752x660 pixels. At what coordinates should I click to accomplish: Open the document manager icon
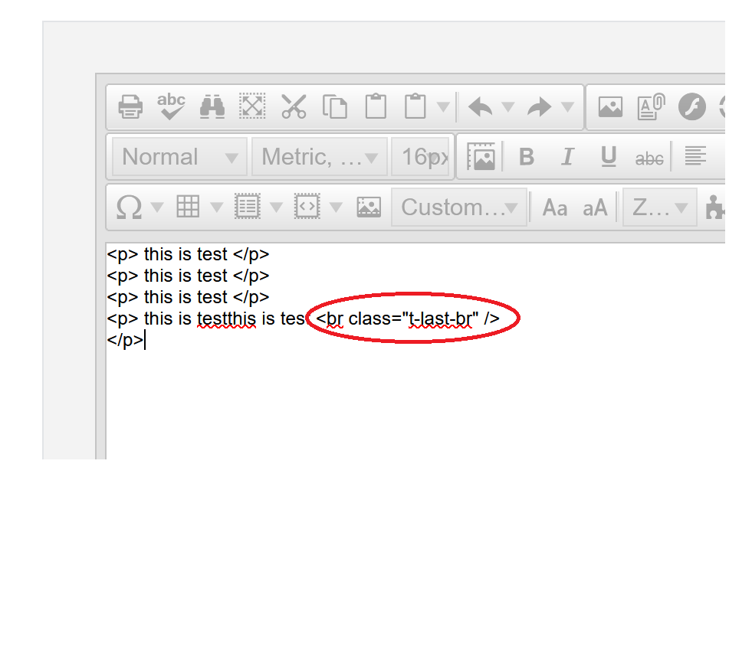651,106
